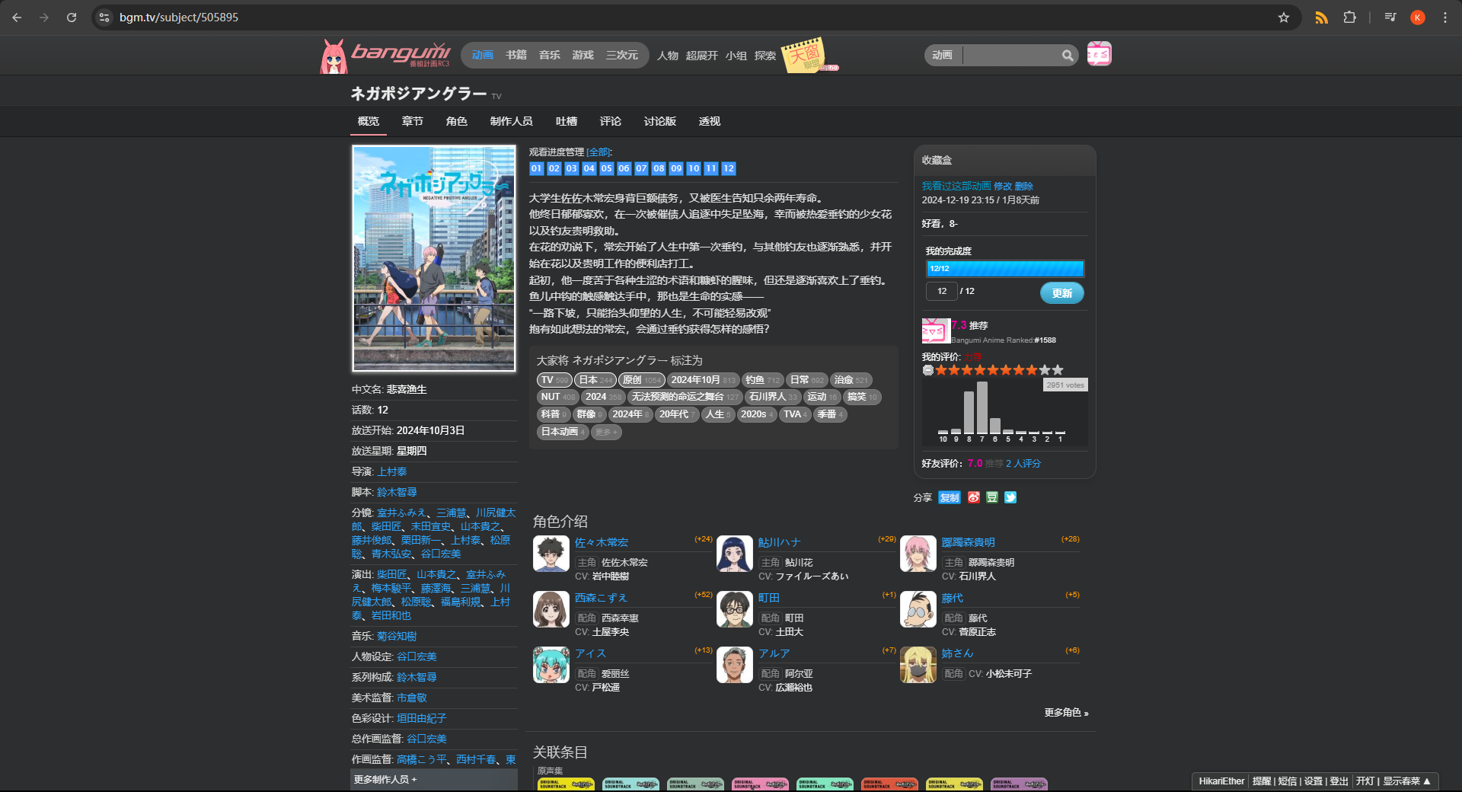Viewport: 1462px width, 792px height.
Task: Open 鮎川ハナ character avatar
Action: click(735, 554)
